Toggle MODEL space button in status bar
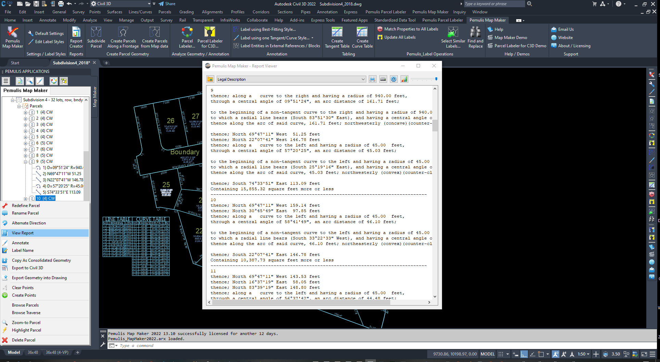The width and height of the screenshot is (660, 362). [x=487, y=354]
